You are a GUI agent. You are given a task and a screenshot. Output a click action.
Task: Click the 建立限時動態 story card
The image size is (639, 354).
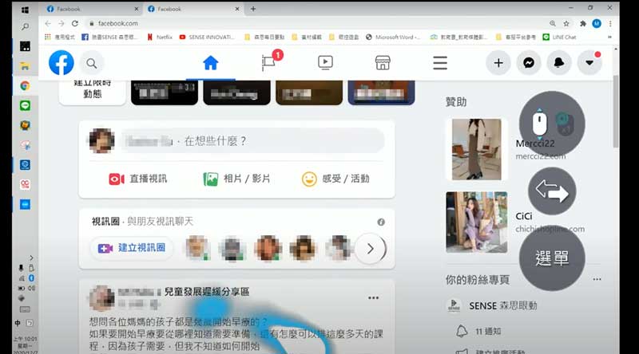click(93, 92)
